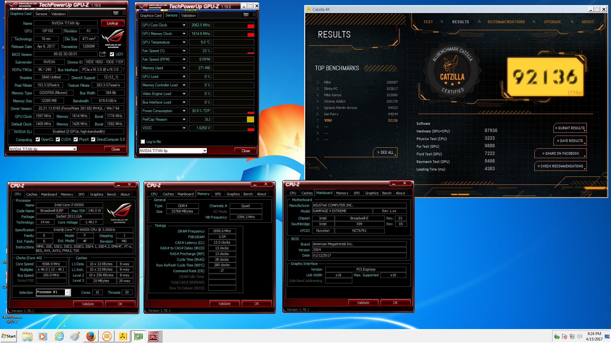
Task: Open hamburger menu icon in GPU-Z Graphics Card window
Action: coord(124,13)
